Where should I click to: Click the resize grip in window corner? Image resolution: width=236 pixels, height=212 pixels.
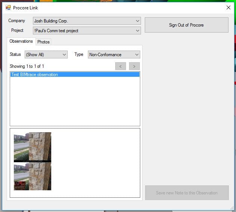(x=232, y=208)
